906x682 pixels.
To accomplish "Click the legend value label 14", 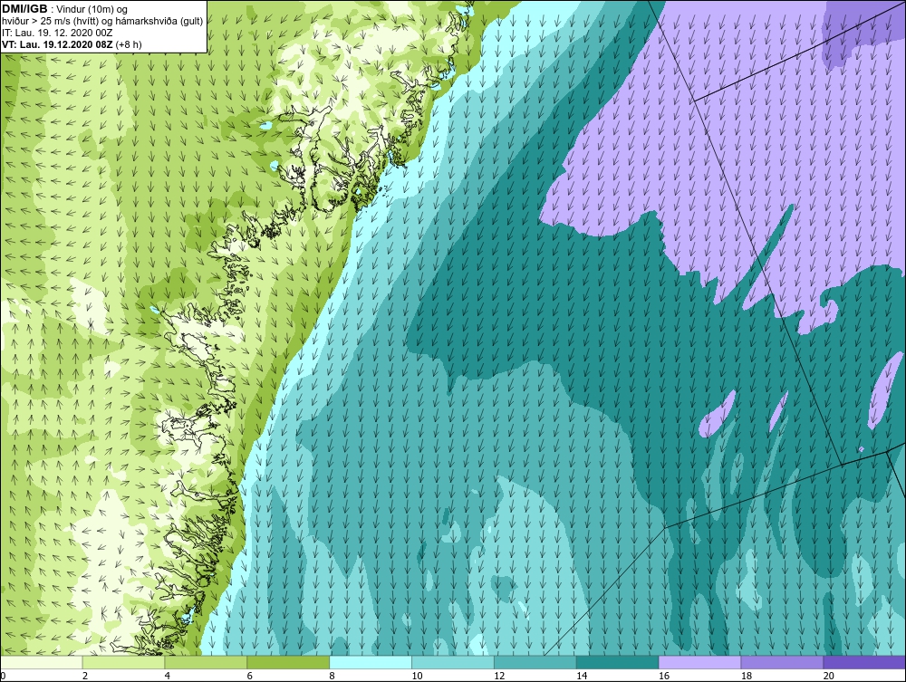I will pyautogui.click(x=582, y=676).
